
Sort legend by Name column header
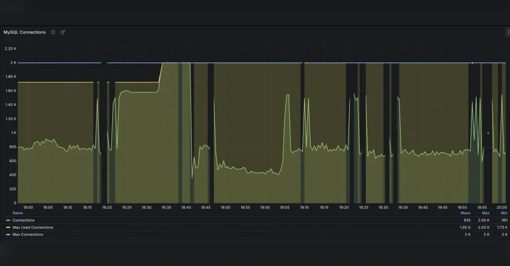click(17, 213)
